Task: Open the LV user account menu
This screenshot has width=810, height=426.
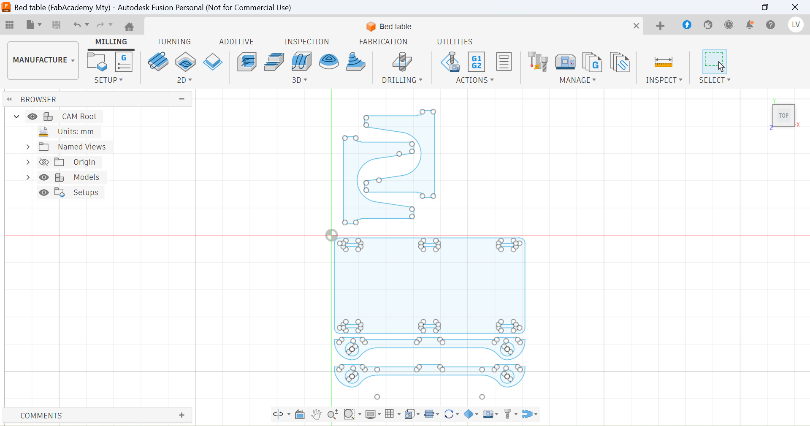Action: tap(796, 25)
